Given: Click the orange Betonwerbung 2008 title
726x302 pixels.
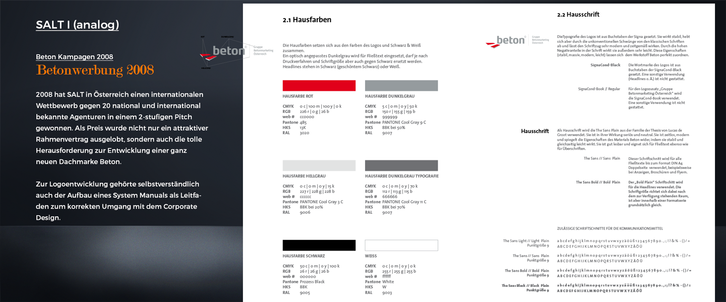Looking at the screenshot, I should 95,70.
